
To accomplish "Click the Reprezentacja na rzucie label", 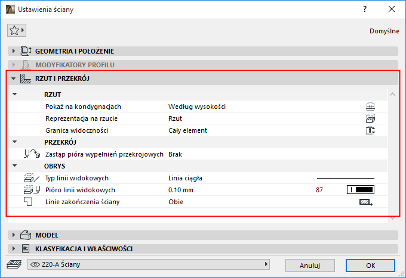I will pyautogui.click(x=81, y=118).
